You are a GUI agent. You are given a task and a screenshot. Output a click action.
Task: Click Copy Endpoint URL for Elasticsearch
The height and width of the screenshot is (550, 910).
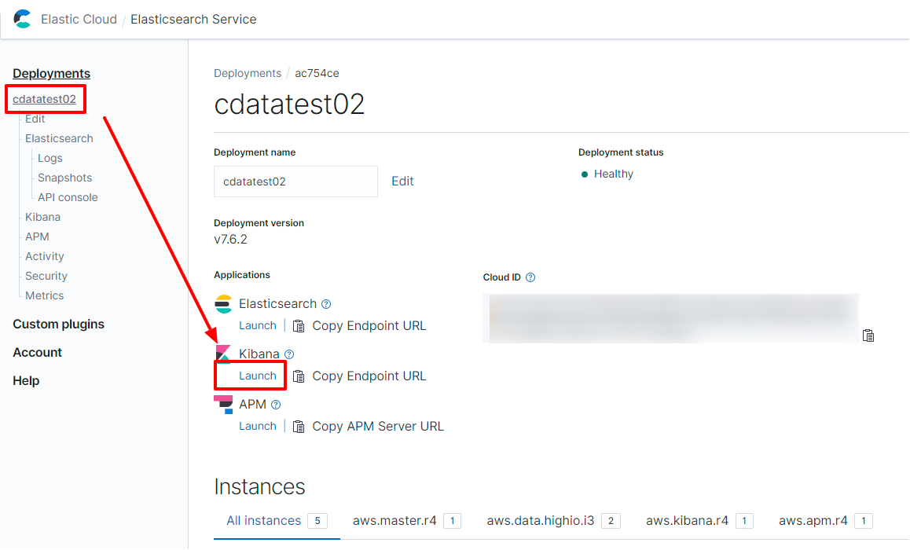pyautogui.click(x=369, y=325)
